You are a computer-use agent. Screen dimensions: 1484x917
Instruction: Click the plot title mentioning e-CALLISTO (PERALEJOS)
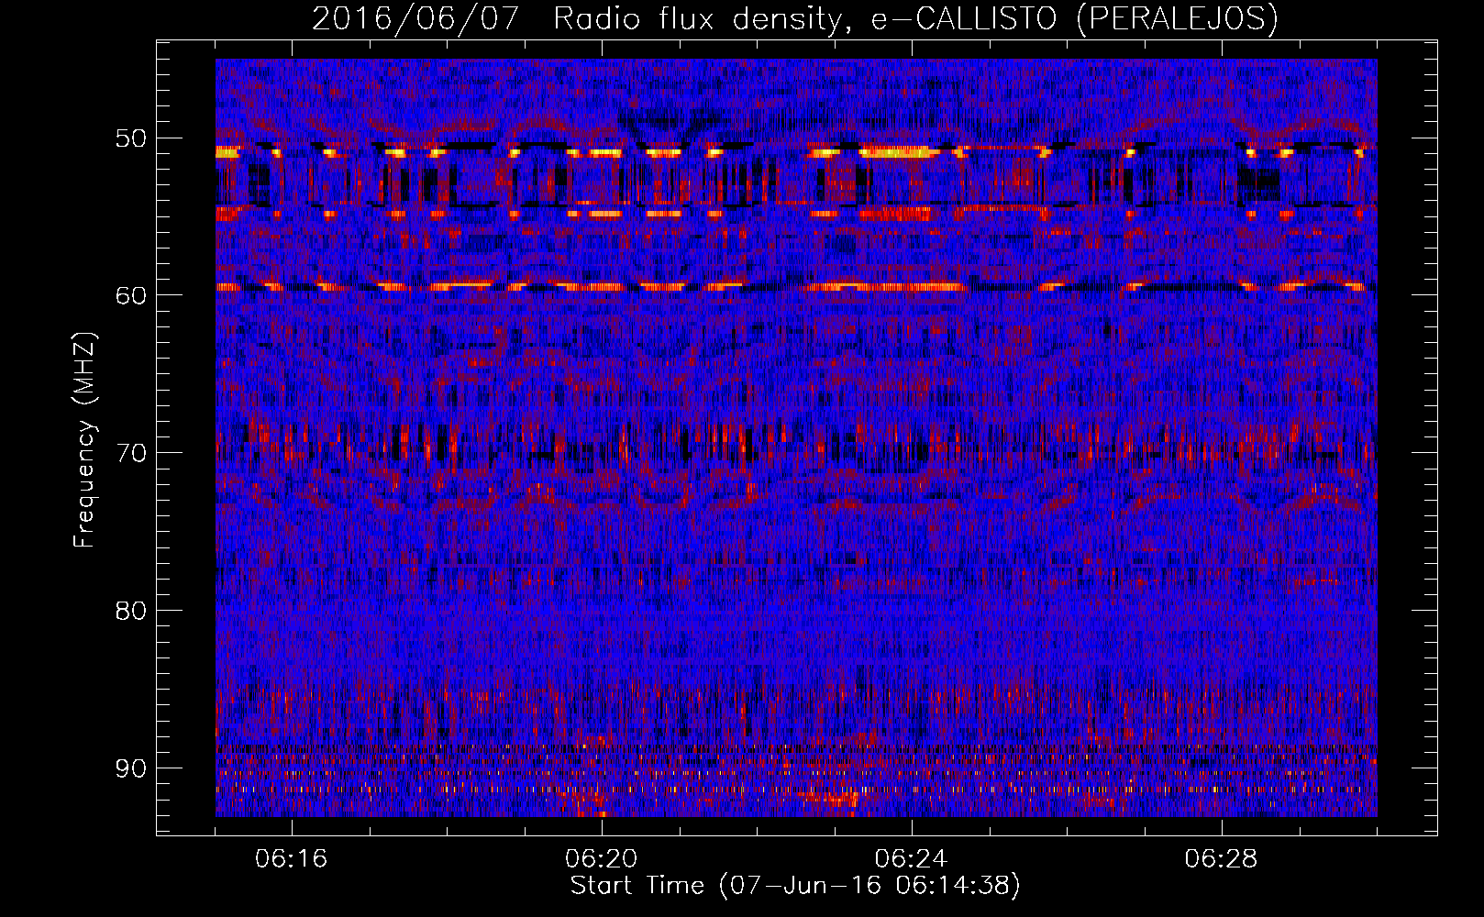click(794, 18)
